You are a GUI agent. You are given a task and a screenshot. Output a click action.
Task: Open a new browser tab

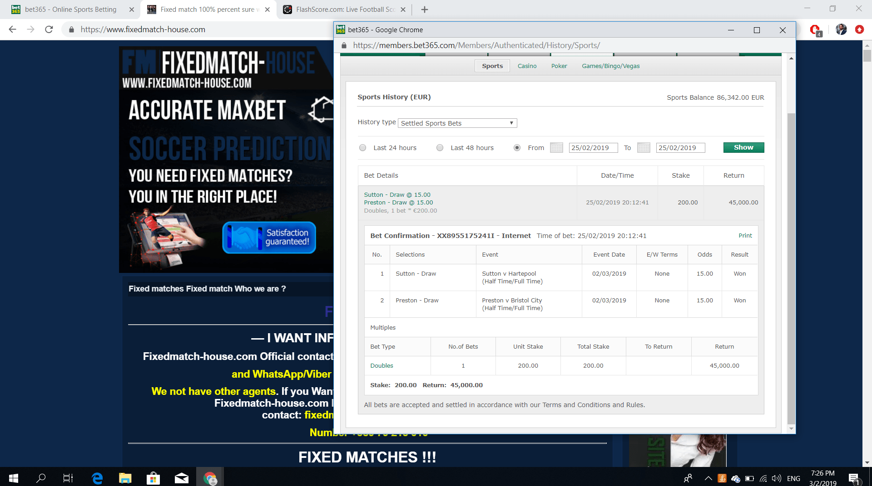425,10
